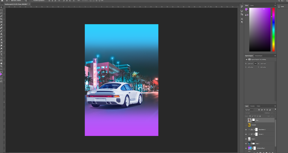Screen dimensions: 288x153
Task: Hide the Kleurbalans 1 layer
Action: coord(246,130)
